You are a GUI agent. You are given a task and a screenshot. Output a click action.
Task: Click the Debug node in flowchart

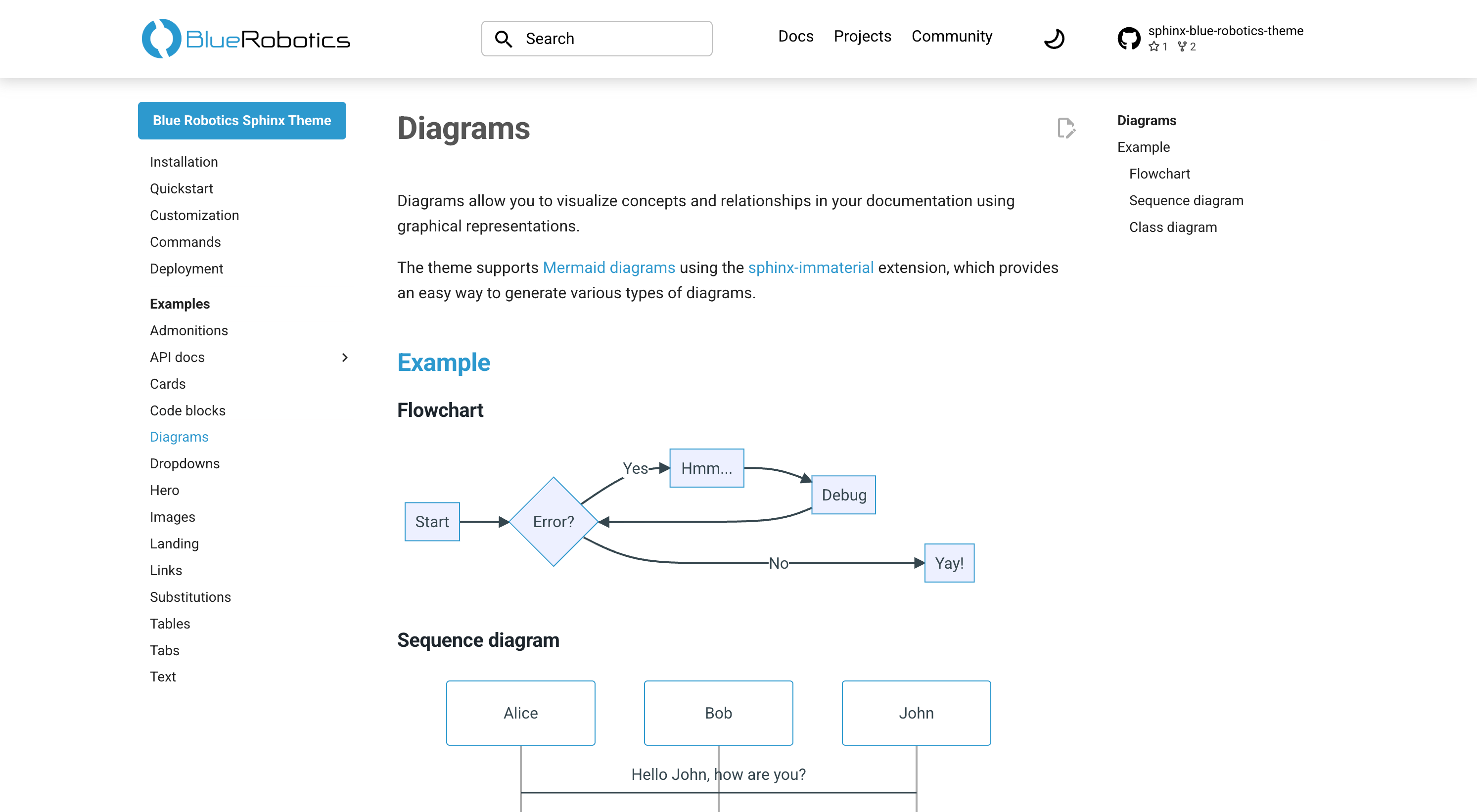(843, 495)
